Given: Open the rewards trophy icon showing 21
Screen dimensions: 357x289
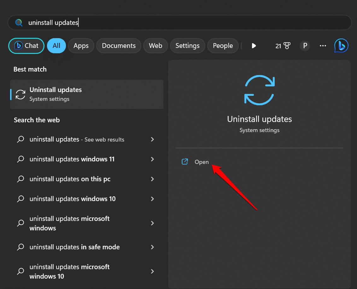Looking at the screenshot, I should click(x=283, y=46).
